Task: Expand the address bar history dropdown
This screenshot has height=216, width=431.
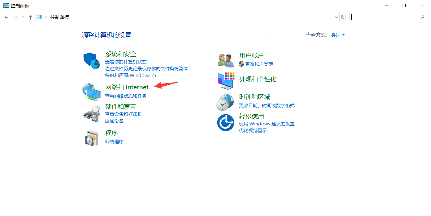Action: point(336,17)
